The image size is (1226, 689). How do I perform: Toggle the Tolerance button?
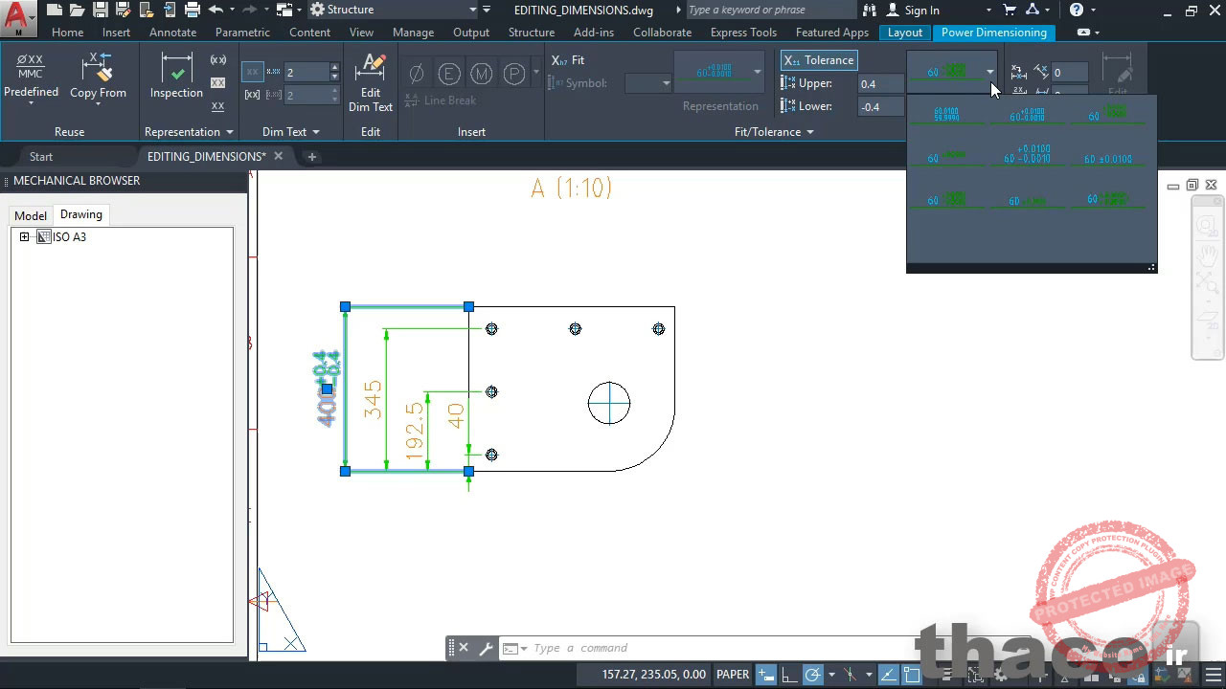819,60
